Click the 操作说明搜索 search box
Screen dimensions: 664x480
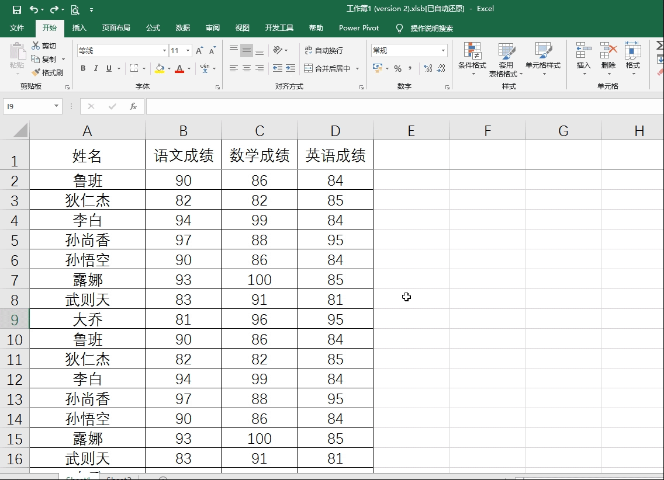(431, 29)
